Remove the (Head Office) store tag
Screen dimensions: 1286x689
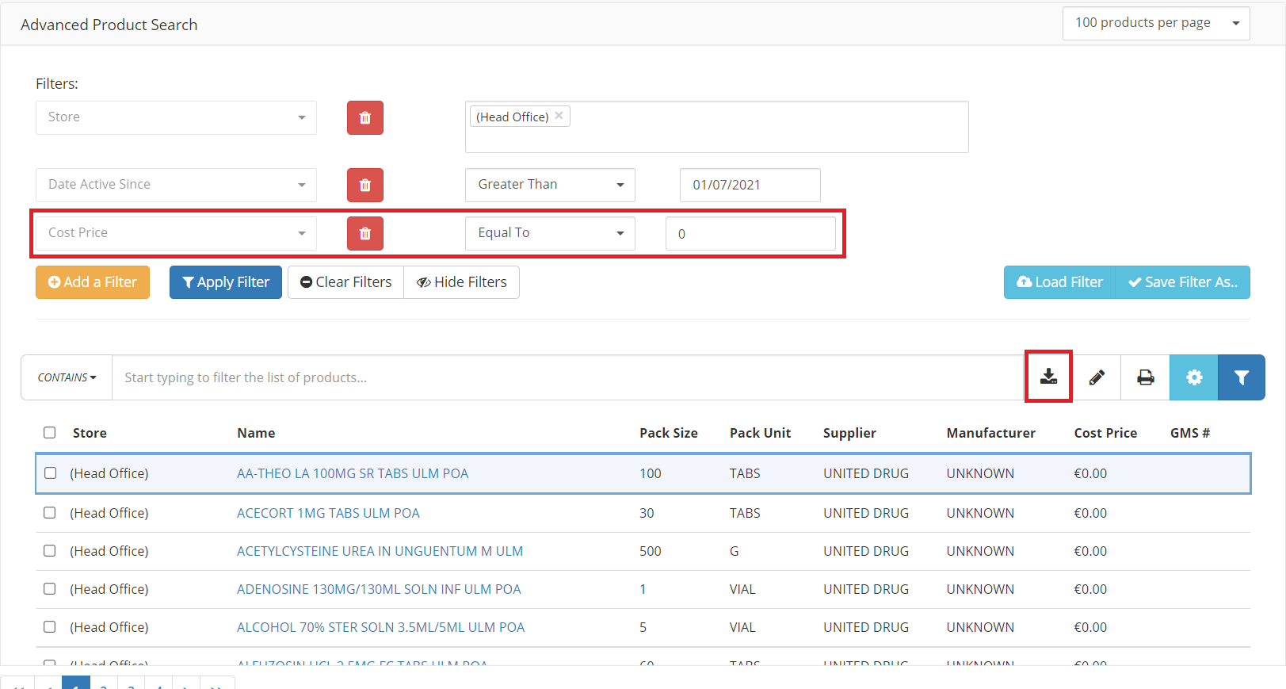pos(559,116)
